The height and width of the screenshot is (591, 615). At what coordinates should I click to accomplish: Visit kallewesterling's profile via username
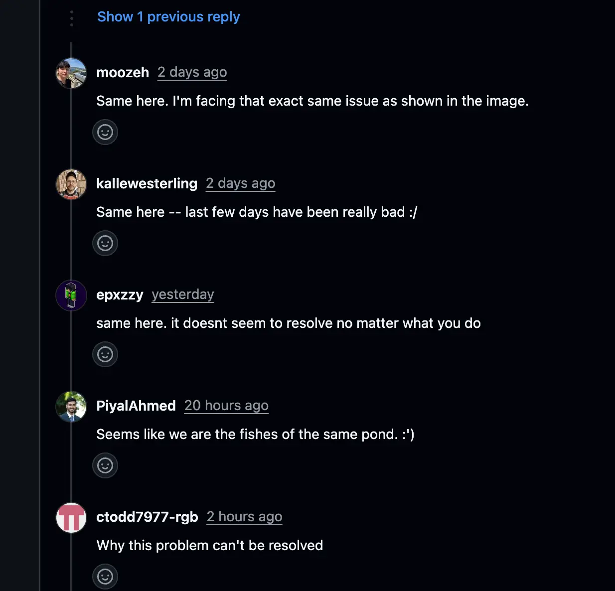click(x=147, y=184)
